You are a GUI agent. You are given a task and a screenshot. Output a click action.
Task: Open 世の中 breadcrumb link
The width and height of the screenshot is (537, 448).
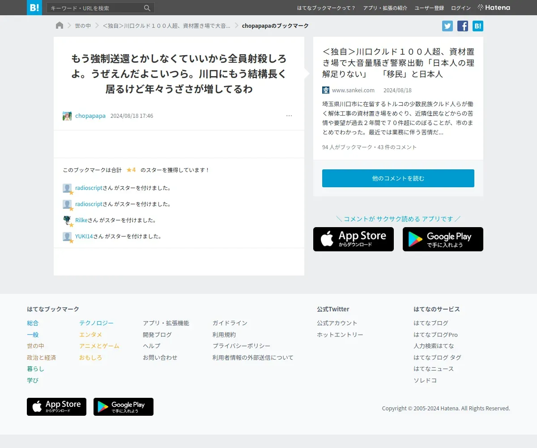coord(83,26)
